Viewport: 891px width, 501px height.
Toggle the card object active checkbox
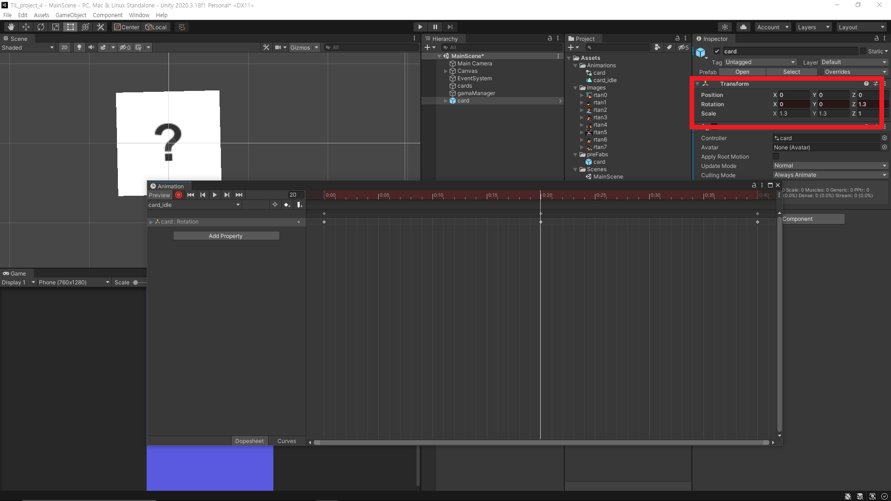pos(717,51)
